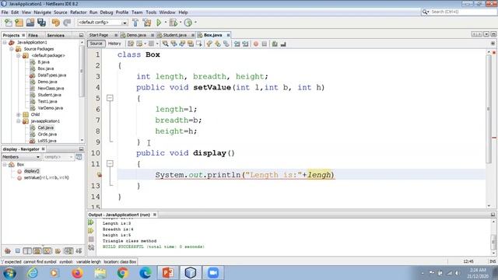
Task: Open the File menu
Action: pos(5,12)
